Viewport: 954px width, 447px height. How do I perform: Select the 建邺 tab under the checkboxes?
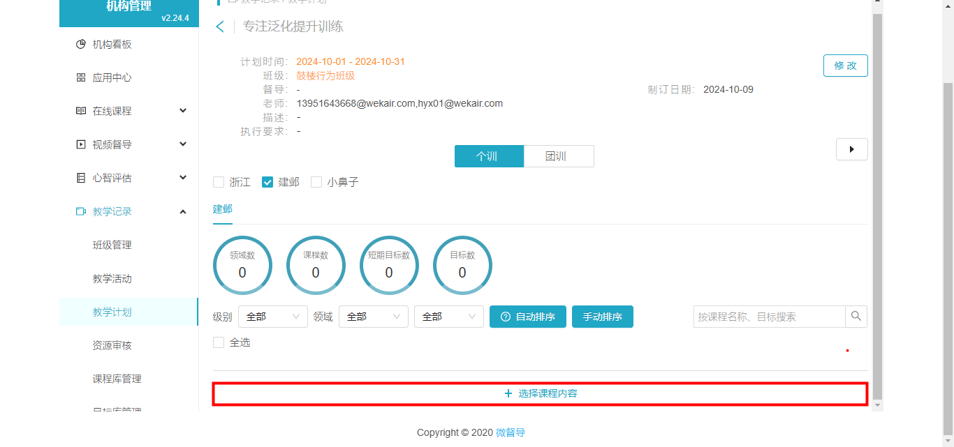point(223,209)
